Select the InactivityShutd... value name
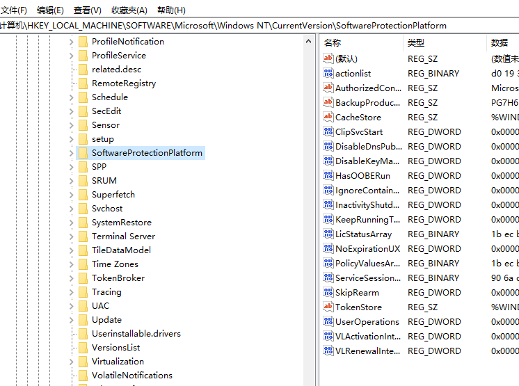Image resolution: width=519 pixels, height=386 pixels. click(x=367, y=204)
